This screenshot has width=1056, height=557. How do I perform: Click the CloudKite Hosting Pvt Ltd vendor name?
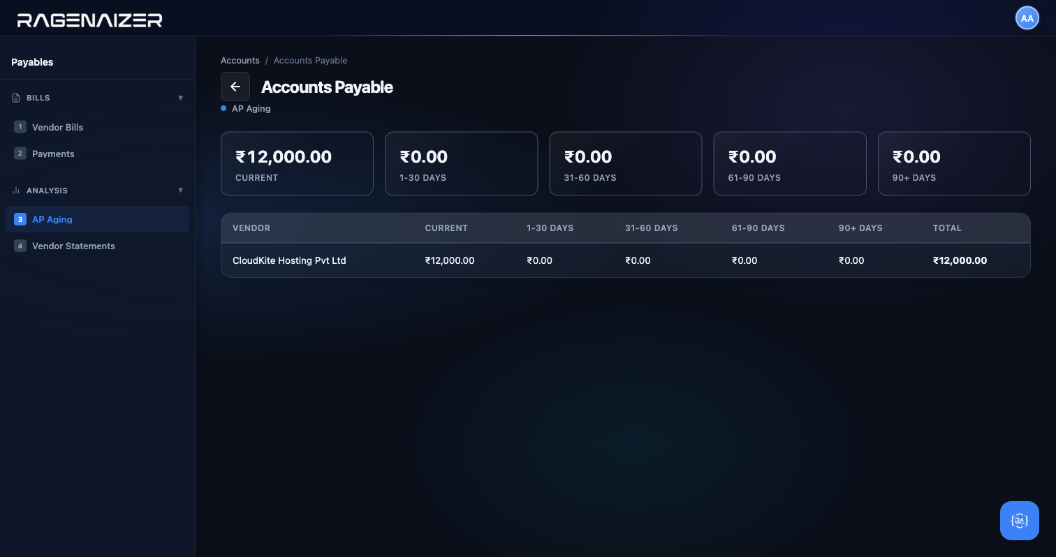[x=289, y=260]
